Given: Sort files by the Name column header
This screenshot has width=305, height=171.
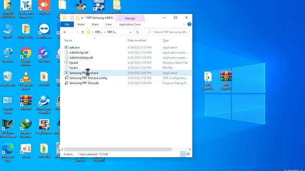Looking at the screenshot, I should click(68, 40).
